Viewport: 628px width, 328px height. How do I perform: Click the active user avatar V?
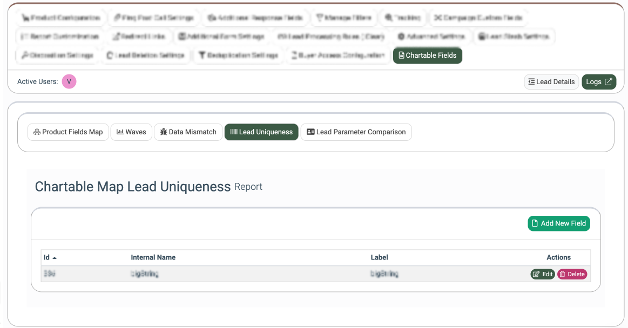click(69, 81)
